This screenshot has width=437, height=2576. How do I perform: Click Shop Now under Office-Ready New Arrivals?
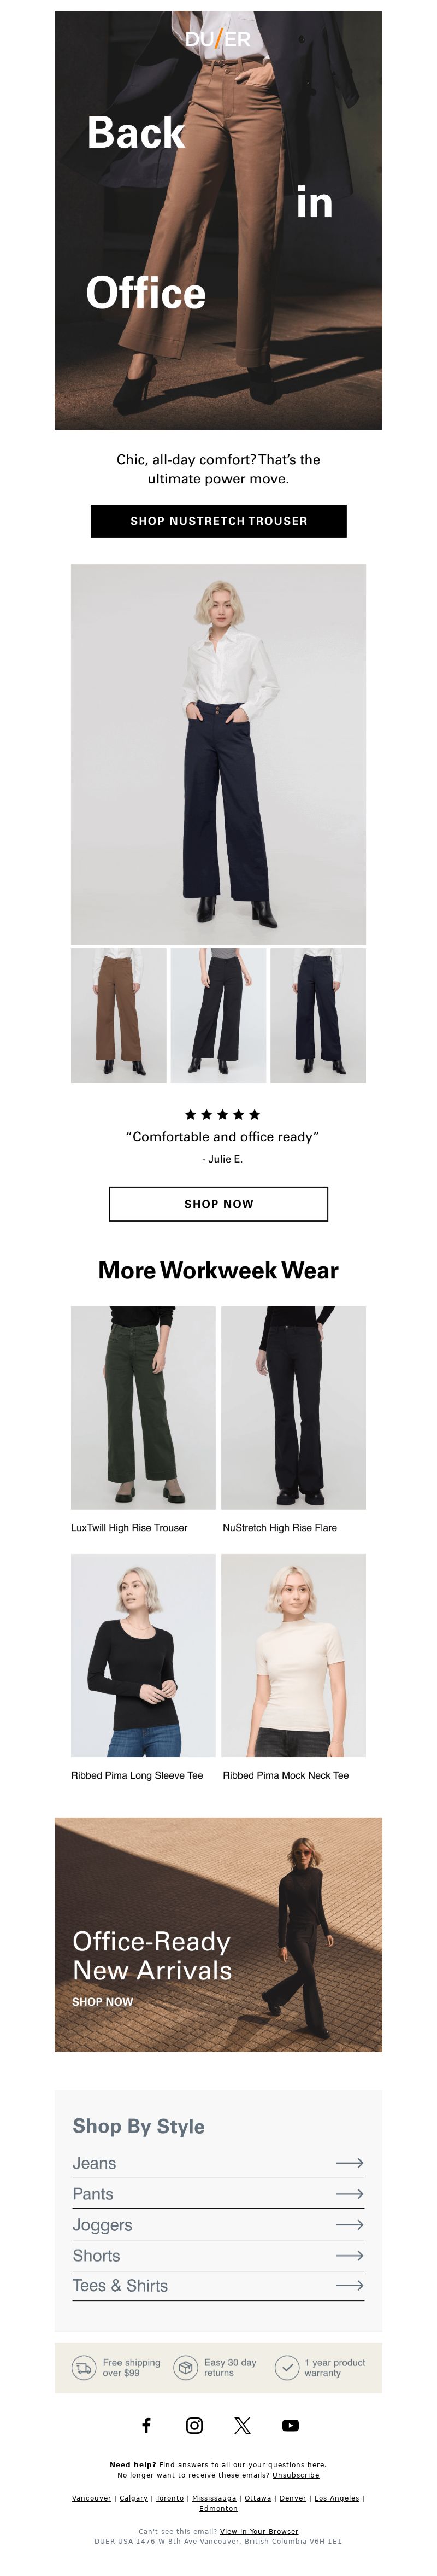pyautogui.click(x=102, y=2002)
